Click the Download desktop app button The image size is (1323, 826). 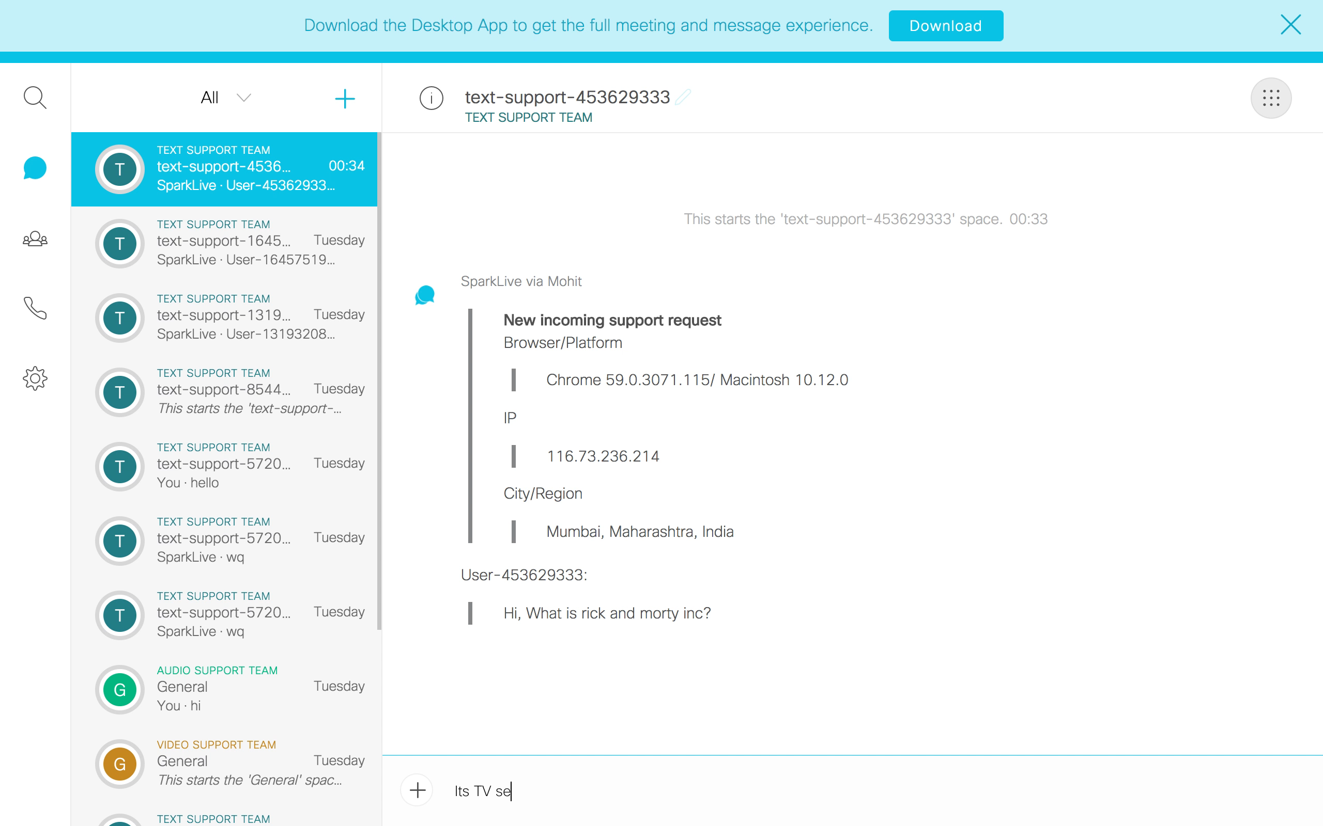[x=946, y=26]
